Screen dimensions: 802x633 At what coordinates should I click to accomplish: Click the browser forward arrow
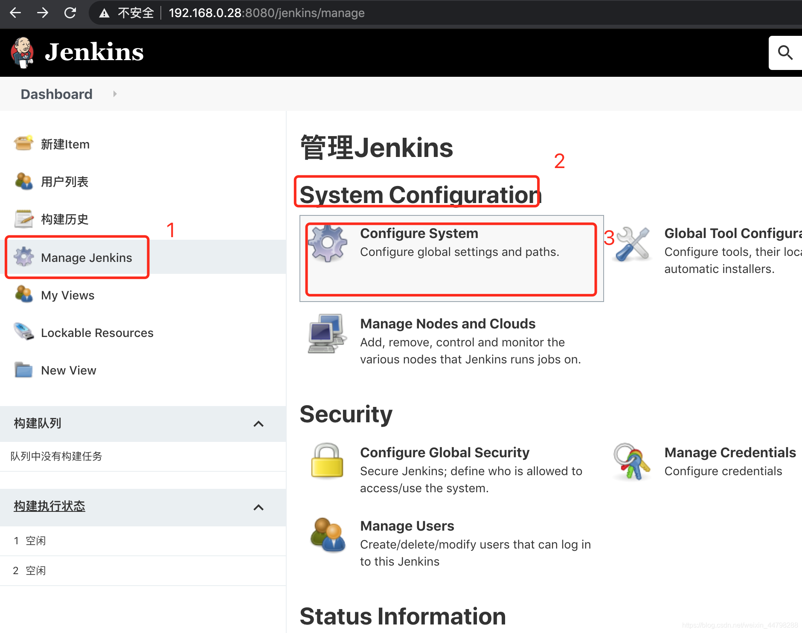[x=43, y=13]
